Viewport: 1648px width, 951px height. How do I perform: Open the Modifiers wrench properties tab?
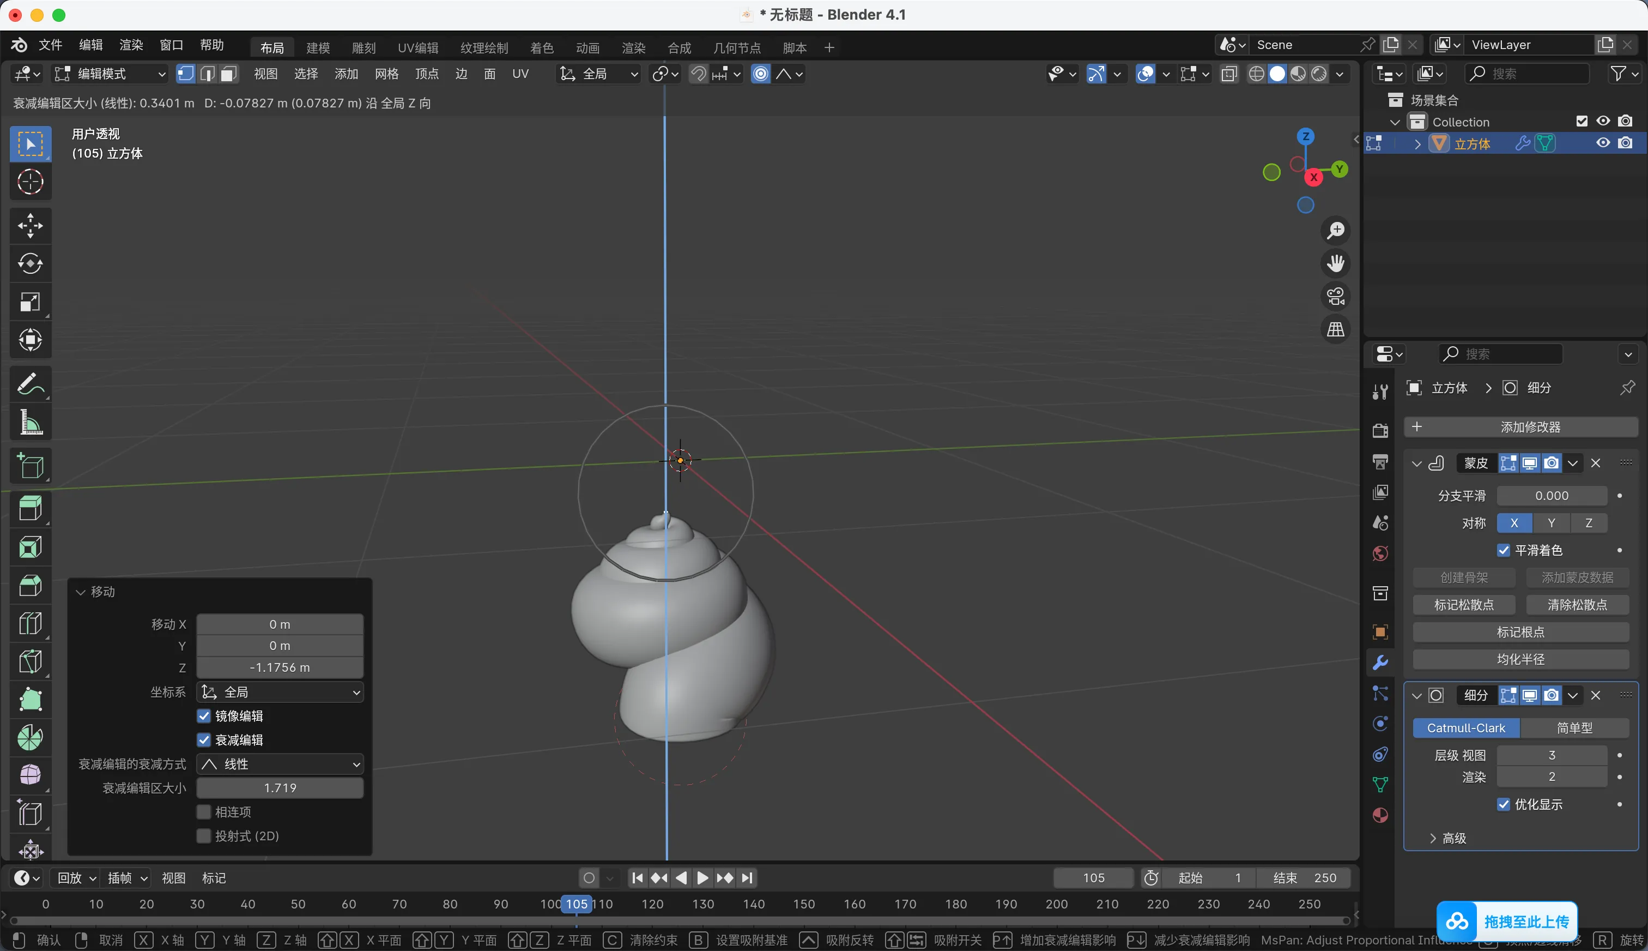click(x=1380, y=663)
